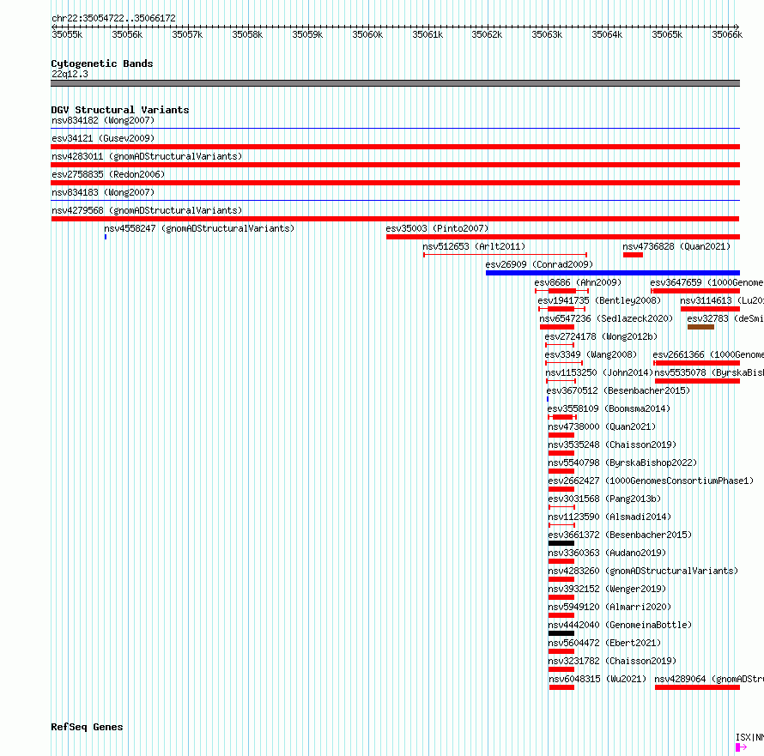Image resolution: width=764 pixels, height=756 pixels.
Task: Click the 22q12.3 cytogenetic band bar
Action: pos(395,83)
